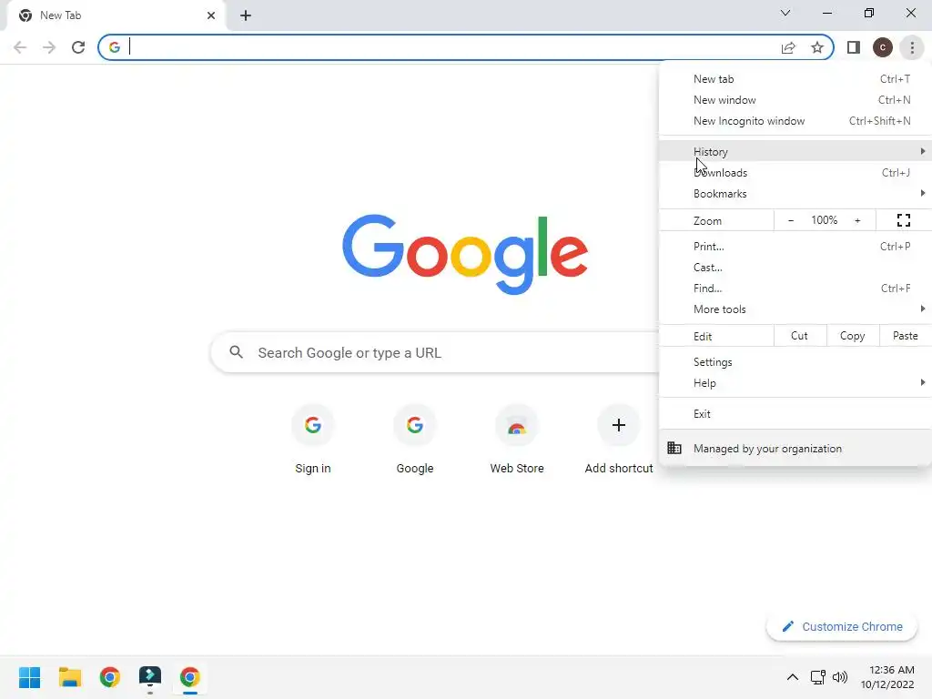Click the Google logo

pos(465,255)
